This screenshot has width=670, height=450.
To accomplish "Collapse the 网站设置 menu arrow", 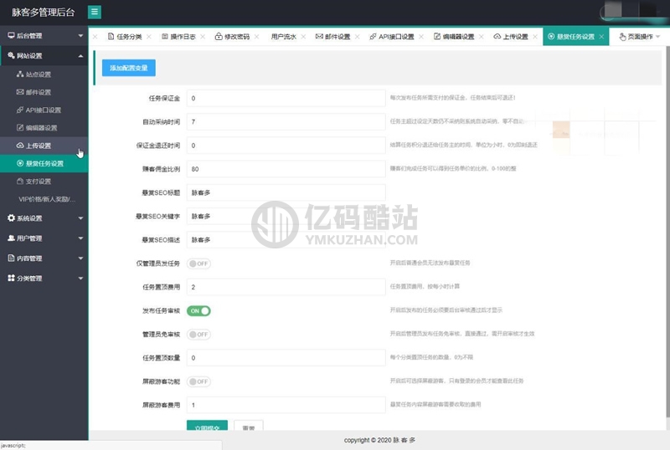I will [x=80, y=56].
